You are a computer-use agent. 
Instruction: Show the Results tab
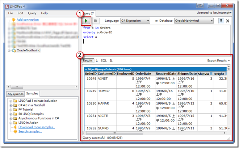tap(88, 60)
